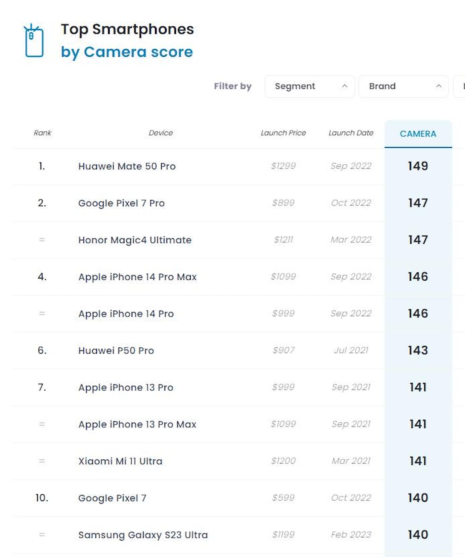The height and width of the screenshot is (557, 465).
Task: Click the equal-rank icon beside Xiaomi Mi 11 Ultra
Action: coord(42,461)
